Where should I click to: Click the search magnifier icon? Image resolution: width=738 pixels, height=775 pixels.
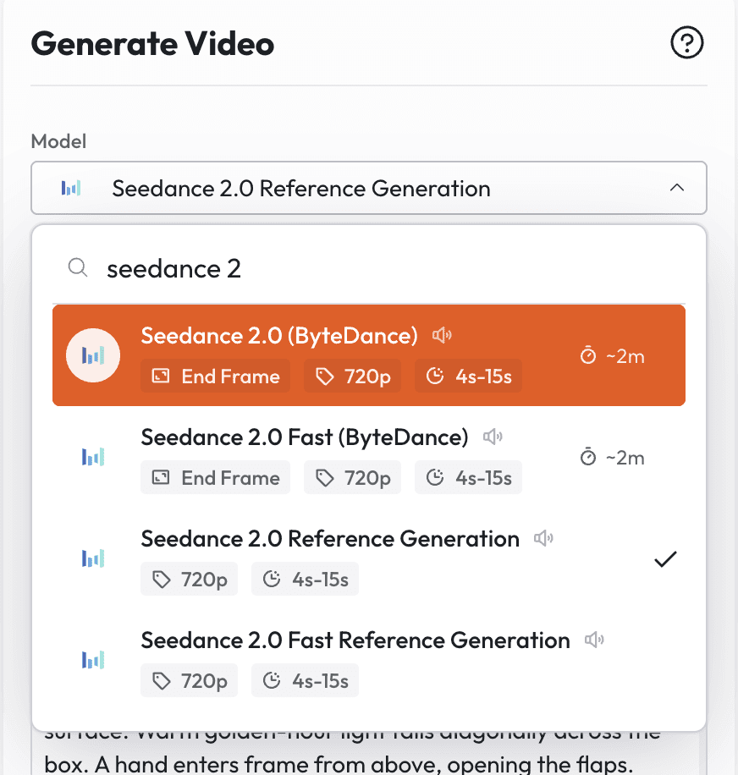[x=78, y=268]
